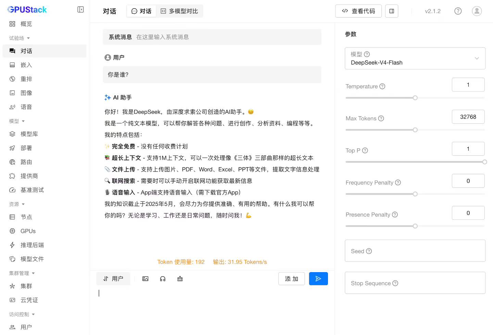
Task: Click the 对话 chat bubble sidebar icon
Action: (12, 51)
